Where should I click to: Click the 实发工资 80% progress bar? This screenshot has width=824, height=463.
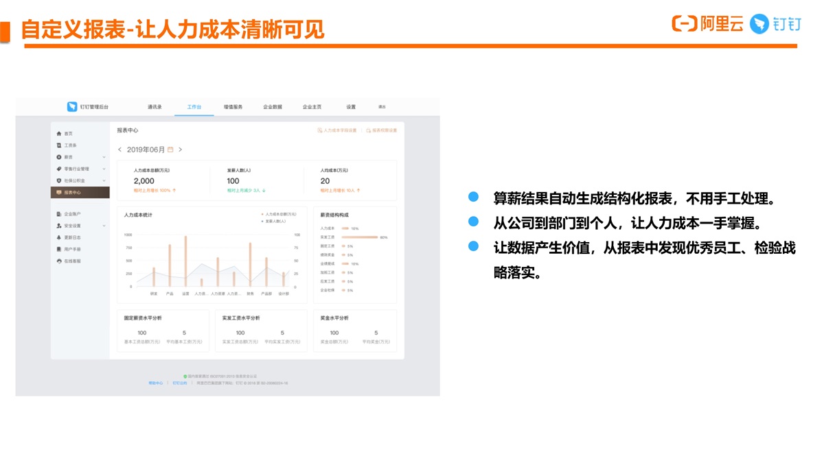[x=360, y=237]
